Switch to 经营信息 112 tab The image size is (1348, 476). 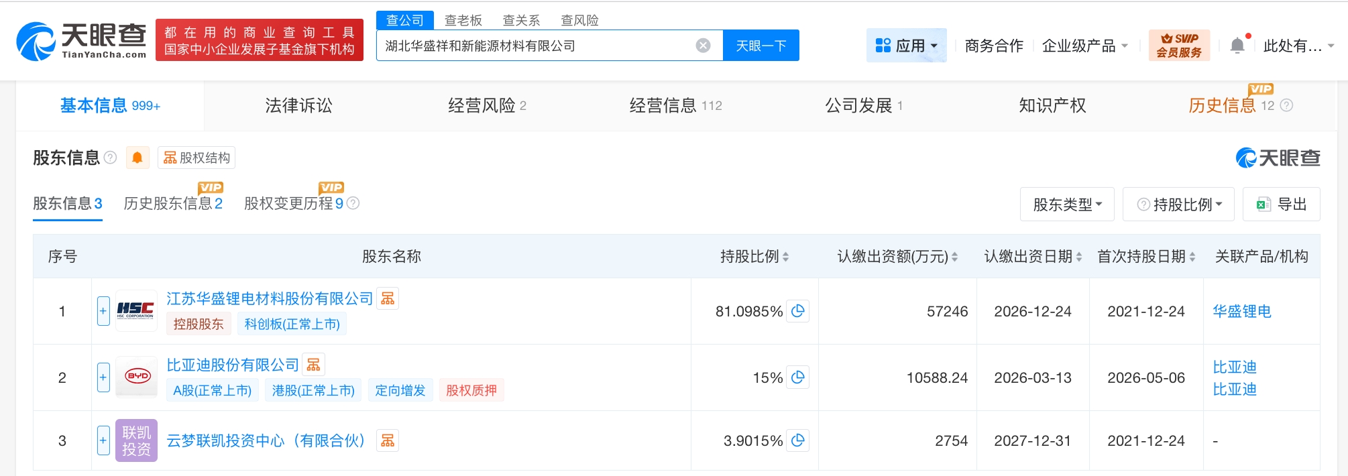tap(676, 105)
